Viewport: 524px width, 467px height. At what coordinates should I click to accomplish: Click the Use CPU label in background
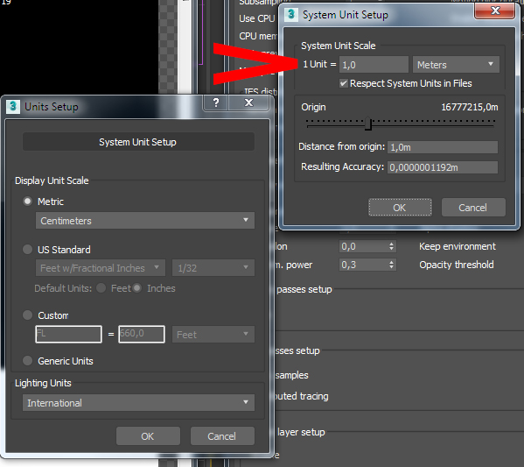coord(257,18)
